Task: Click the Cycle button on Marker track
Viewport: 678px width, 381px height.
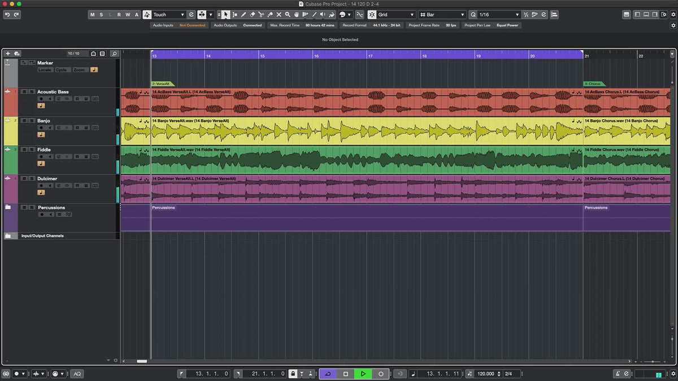Action: [61, 70]
